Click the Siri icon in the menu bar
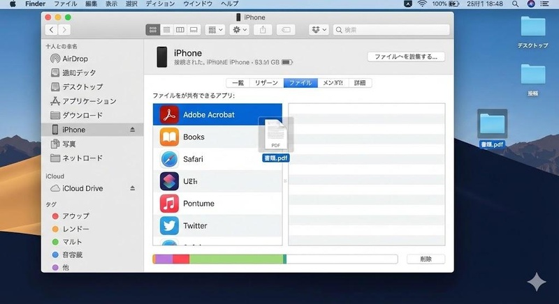This screenshot has width=559, height=304. [x=531, y=4]
